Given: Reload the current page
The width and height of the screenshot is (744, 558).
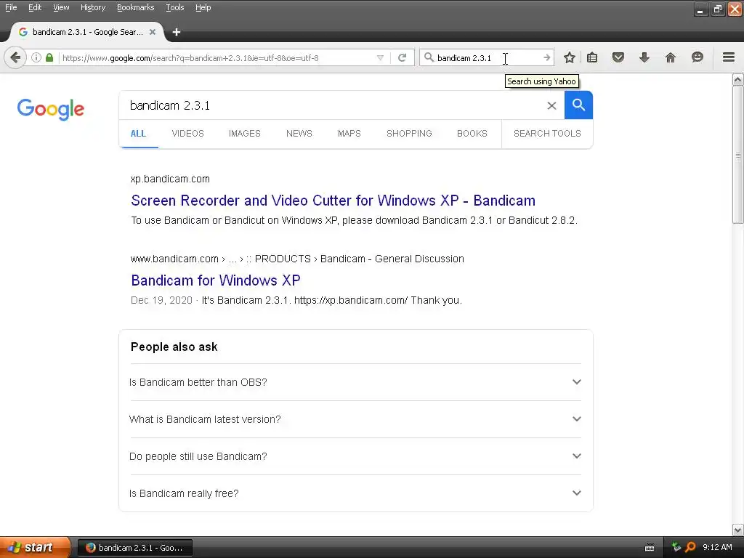Looking at the screenshot, I should (x=402, y=58).
